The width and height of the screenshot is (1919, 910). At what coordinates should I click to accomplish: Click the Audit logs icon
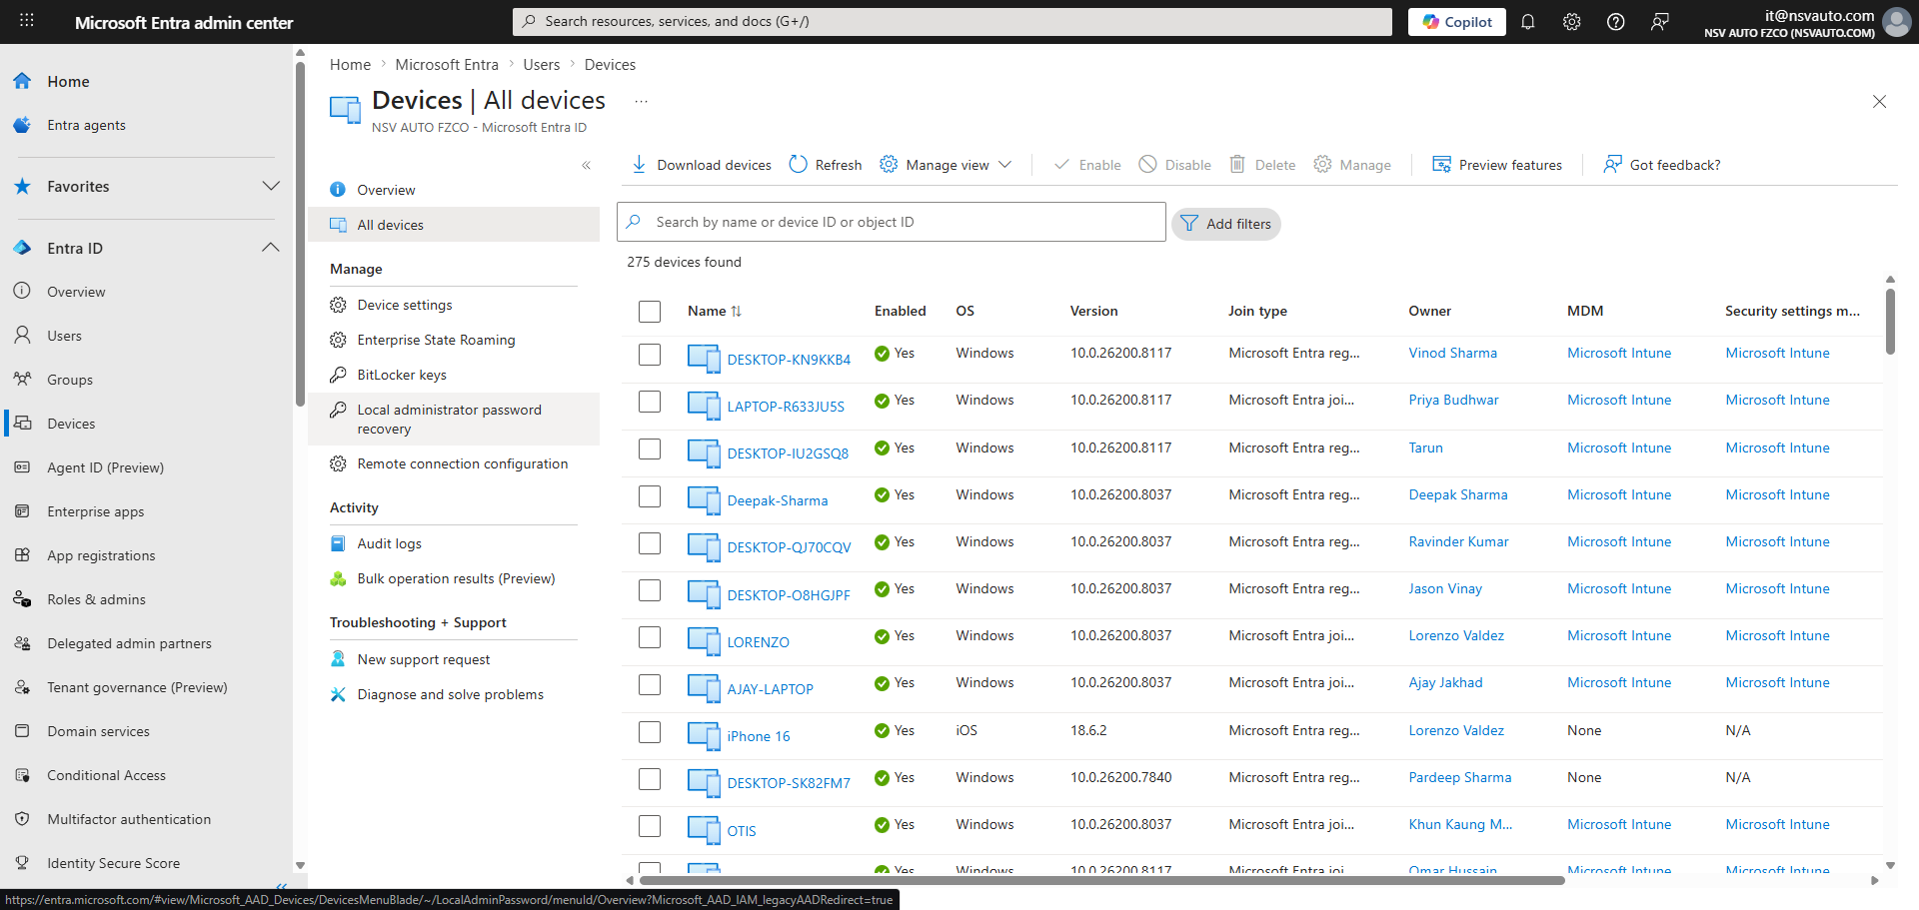[338, 543]
